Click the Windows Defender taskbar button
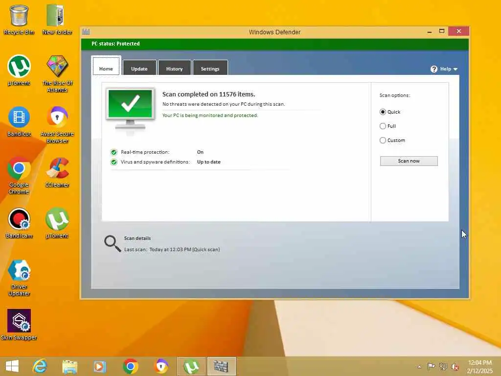This screenshot has height=376, width=501. click(x=222, y=366)
